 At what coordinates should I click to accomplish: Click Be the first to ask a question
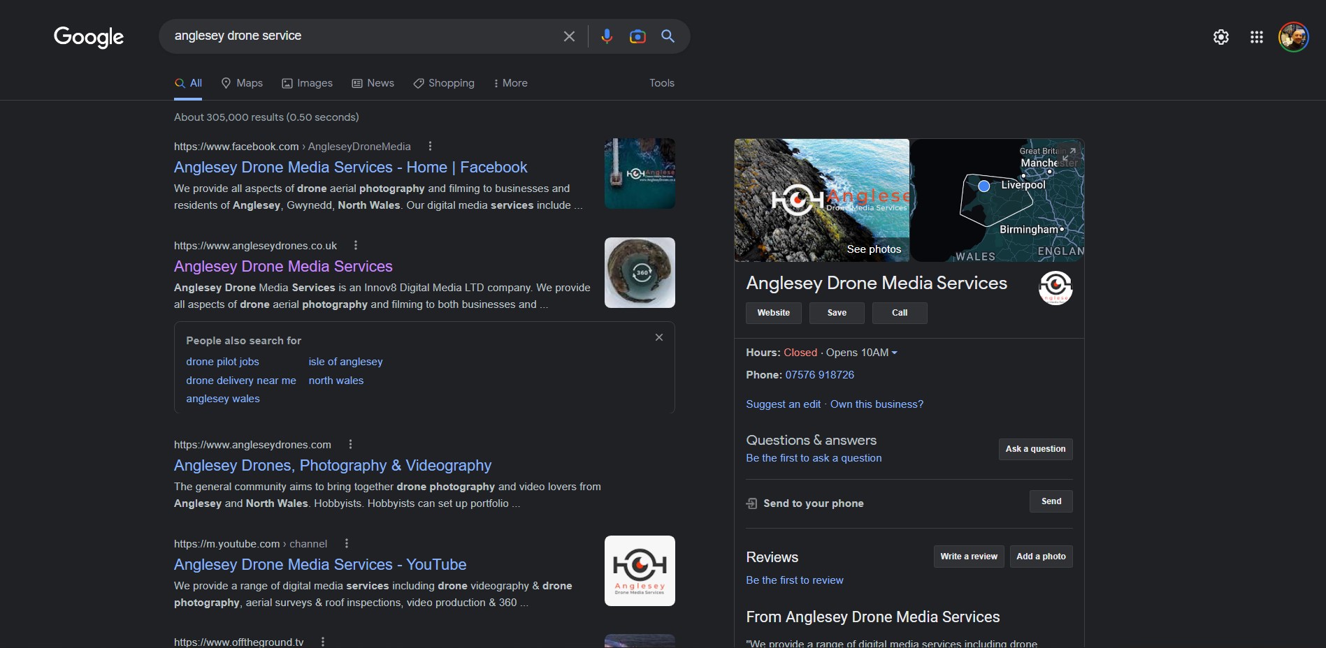[814, 458]
